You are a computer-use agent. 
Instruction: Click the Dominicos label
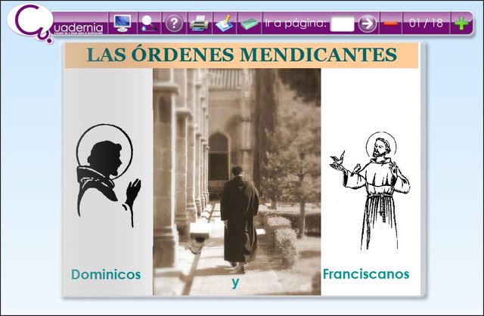coord(106,274)
